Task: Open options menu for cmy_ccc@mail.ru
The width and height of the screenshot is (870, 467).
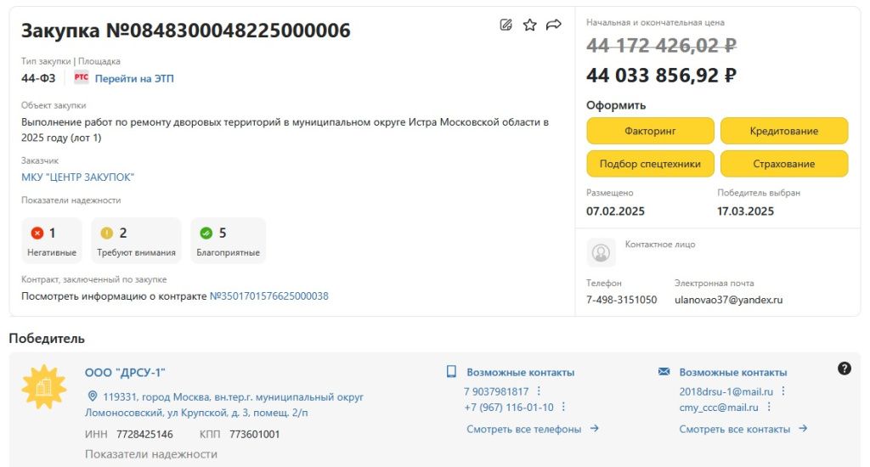Action: (769, 407)
